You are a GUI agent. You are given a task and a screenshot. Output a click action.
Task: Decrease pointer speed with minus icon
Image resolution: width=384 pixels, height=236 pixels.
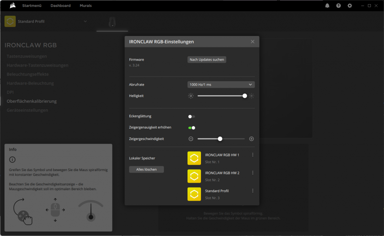(191, 139)
